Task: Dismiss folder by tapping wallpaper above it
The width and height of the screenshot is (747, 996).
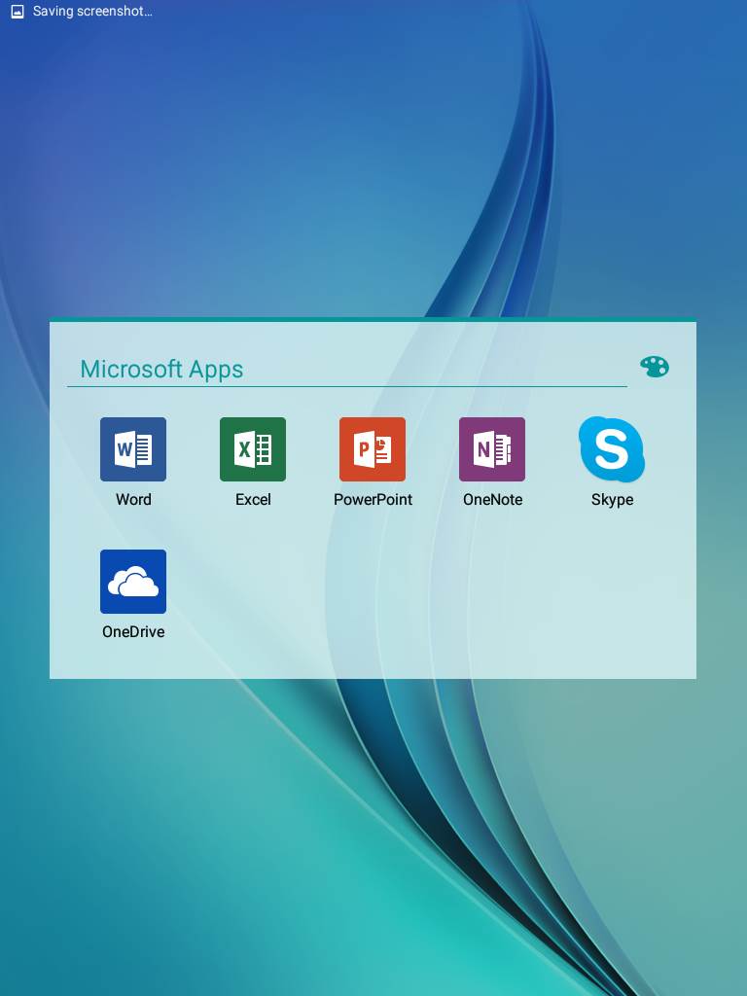Action: tap(373, 175)
